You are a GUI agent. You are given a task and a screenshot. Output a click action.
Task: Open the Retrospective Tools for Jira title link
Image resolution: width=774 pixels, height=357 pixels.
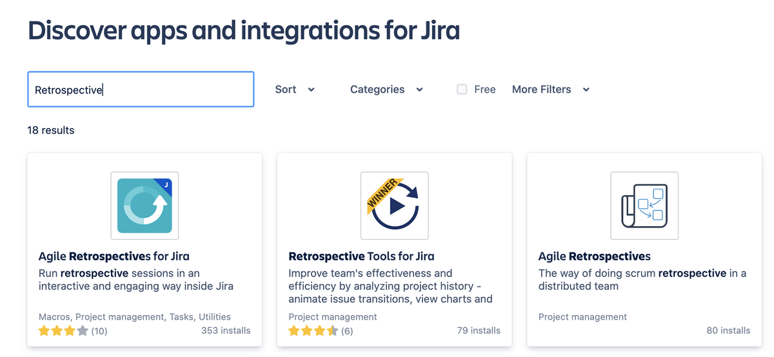pyautogui.click(x=361, y=256)
